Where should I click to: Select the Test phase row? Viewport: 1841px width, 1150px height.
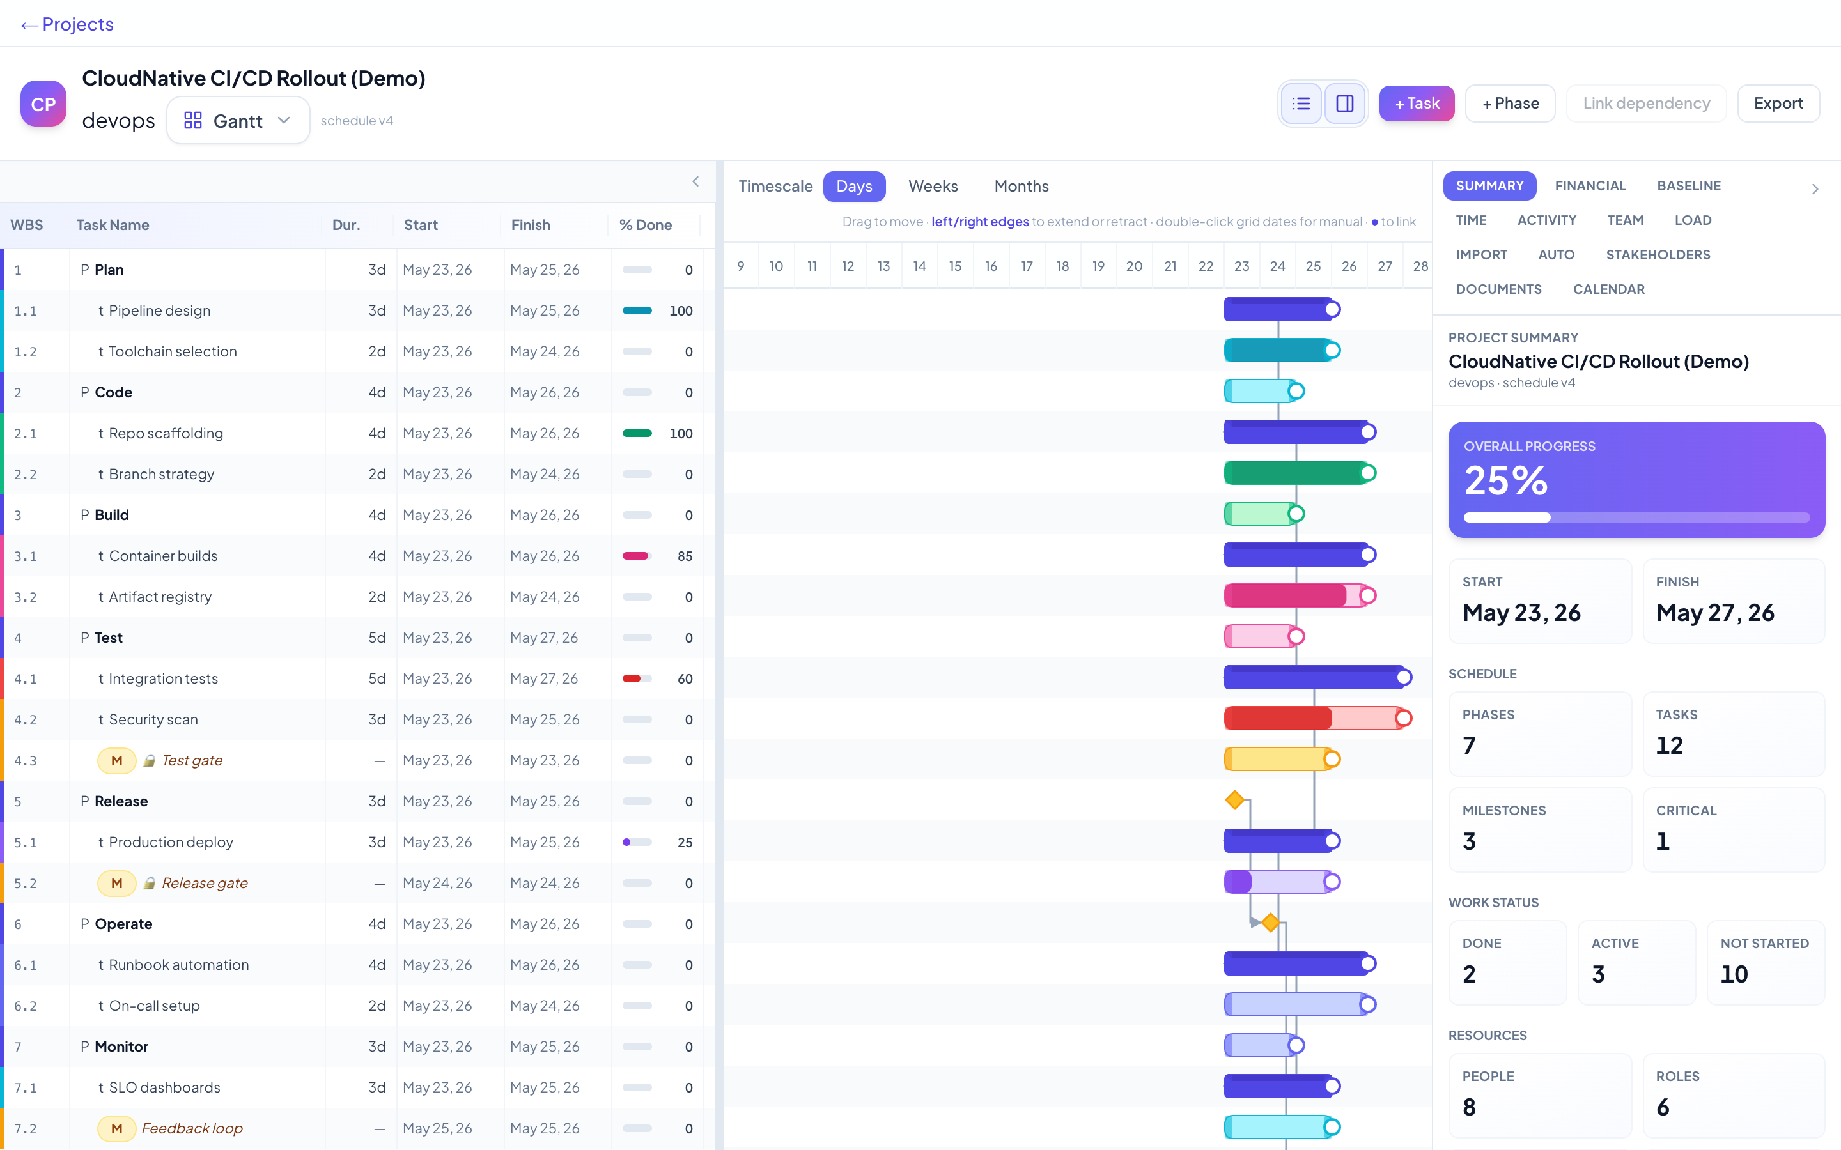tap(357, 638)
